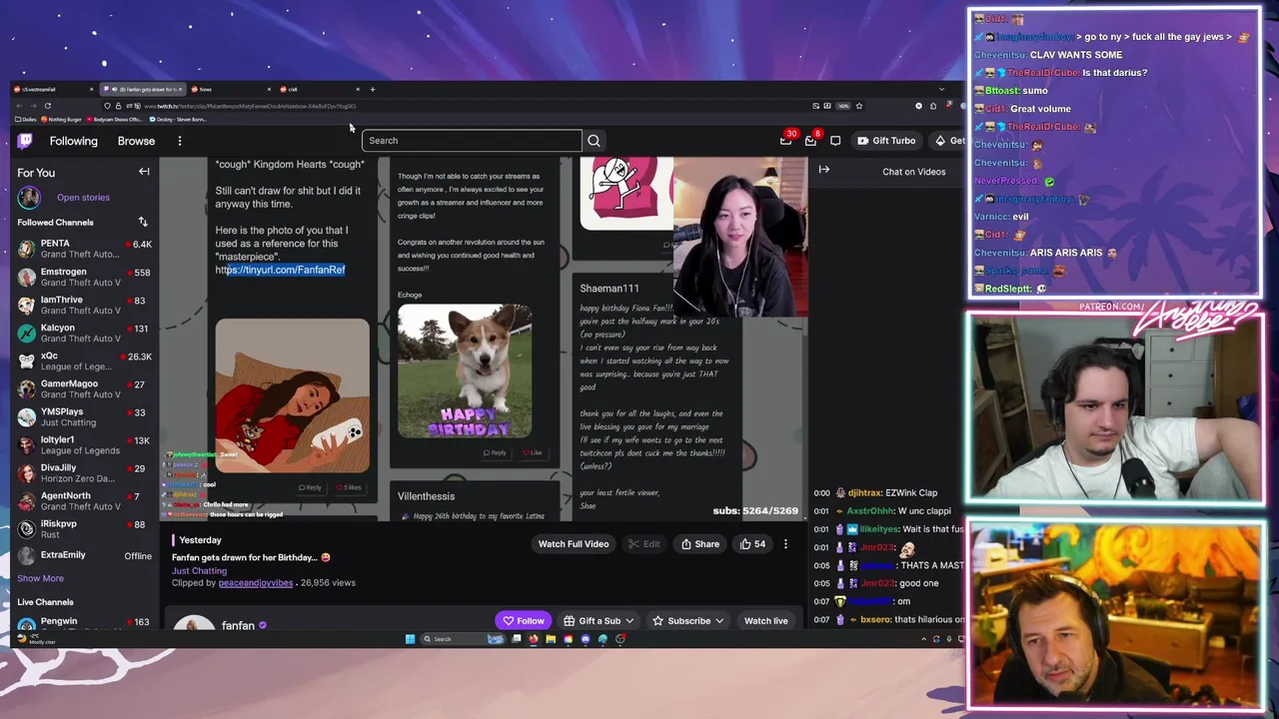
Task: Open xQc channel in sidebar
Action: coord(84,360)
